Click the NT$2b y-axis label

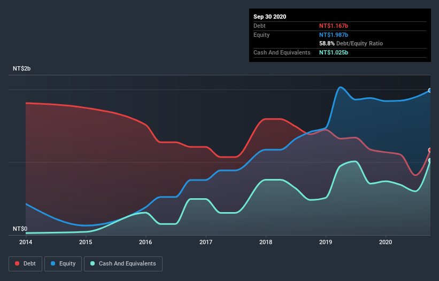tap(21, 68)
